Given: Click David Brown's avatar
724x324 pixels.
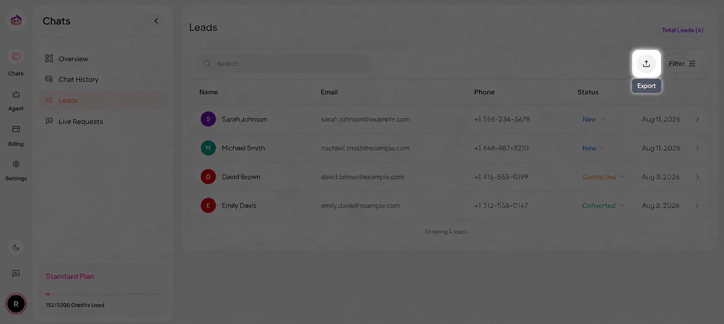Looking at the screenshot, I should click(208, 177).
